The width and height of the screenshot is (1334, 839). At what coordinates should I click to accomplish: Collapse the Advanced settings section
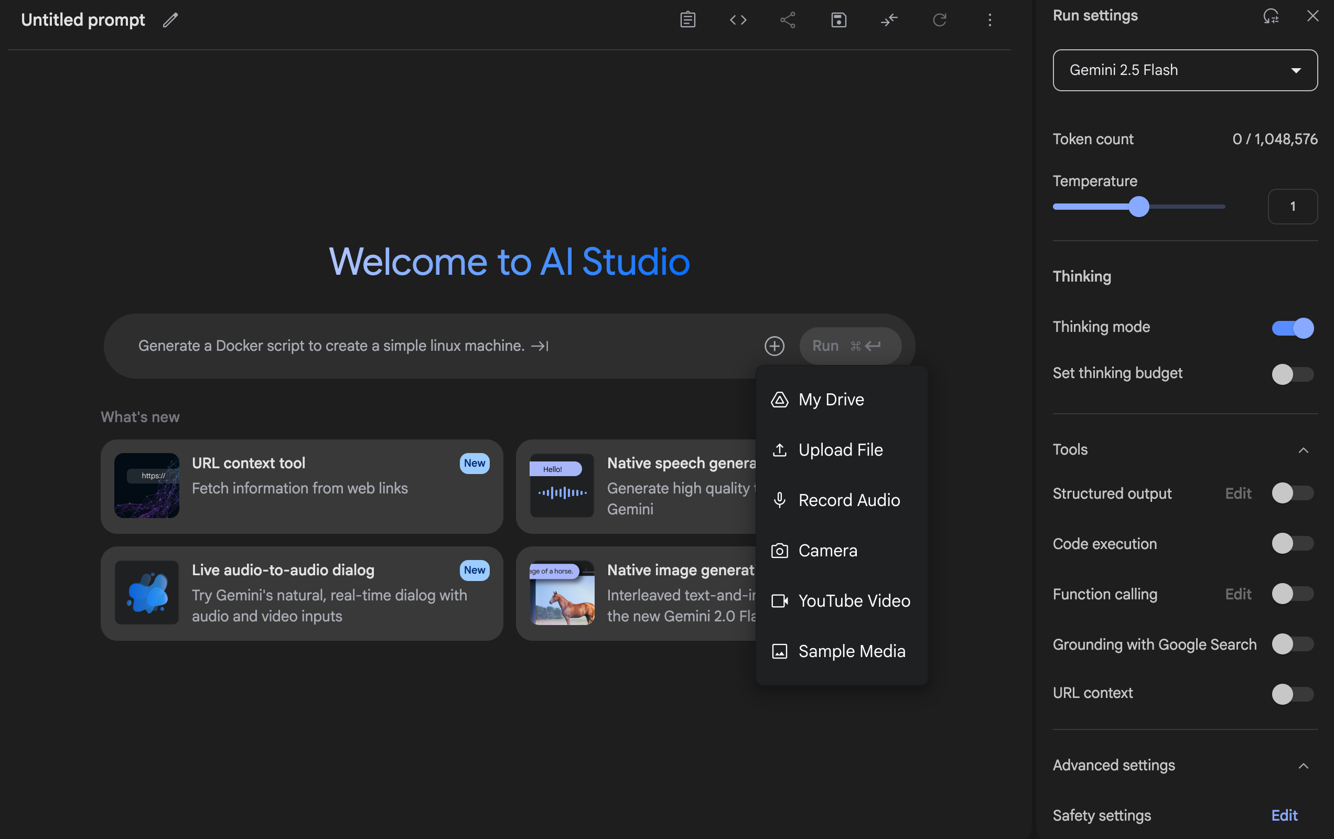pyautogui.click(x=1303, y=766)
